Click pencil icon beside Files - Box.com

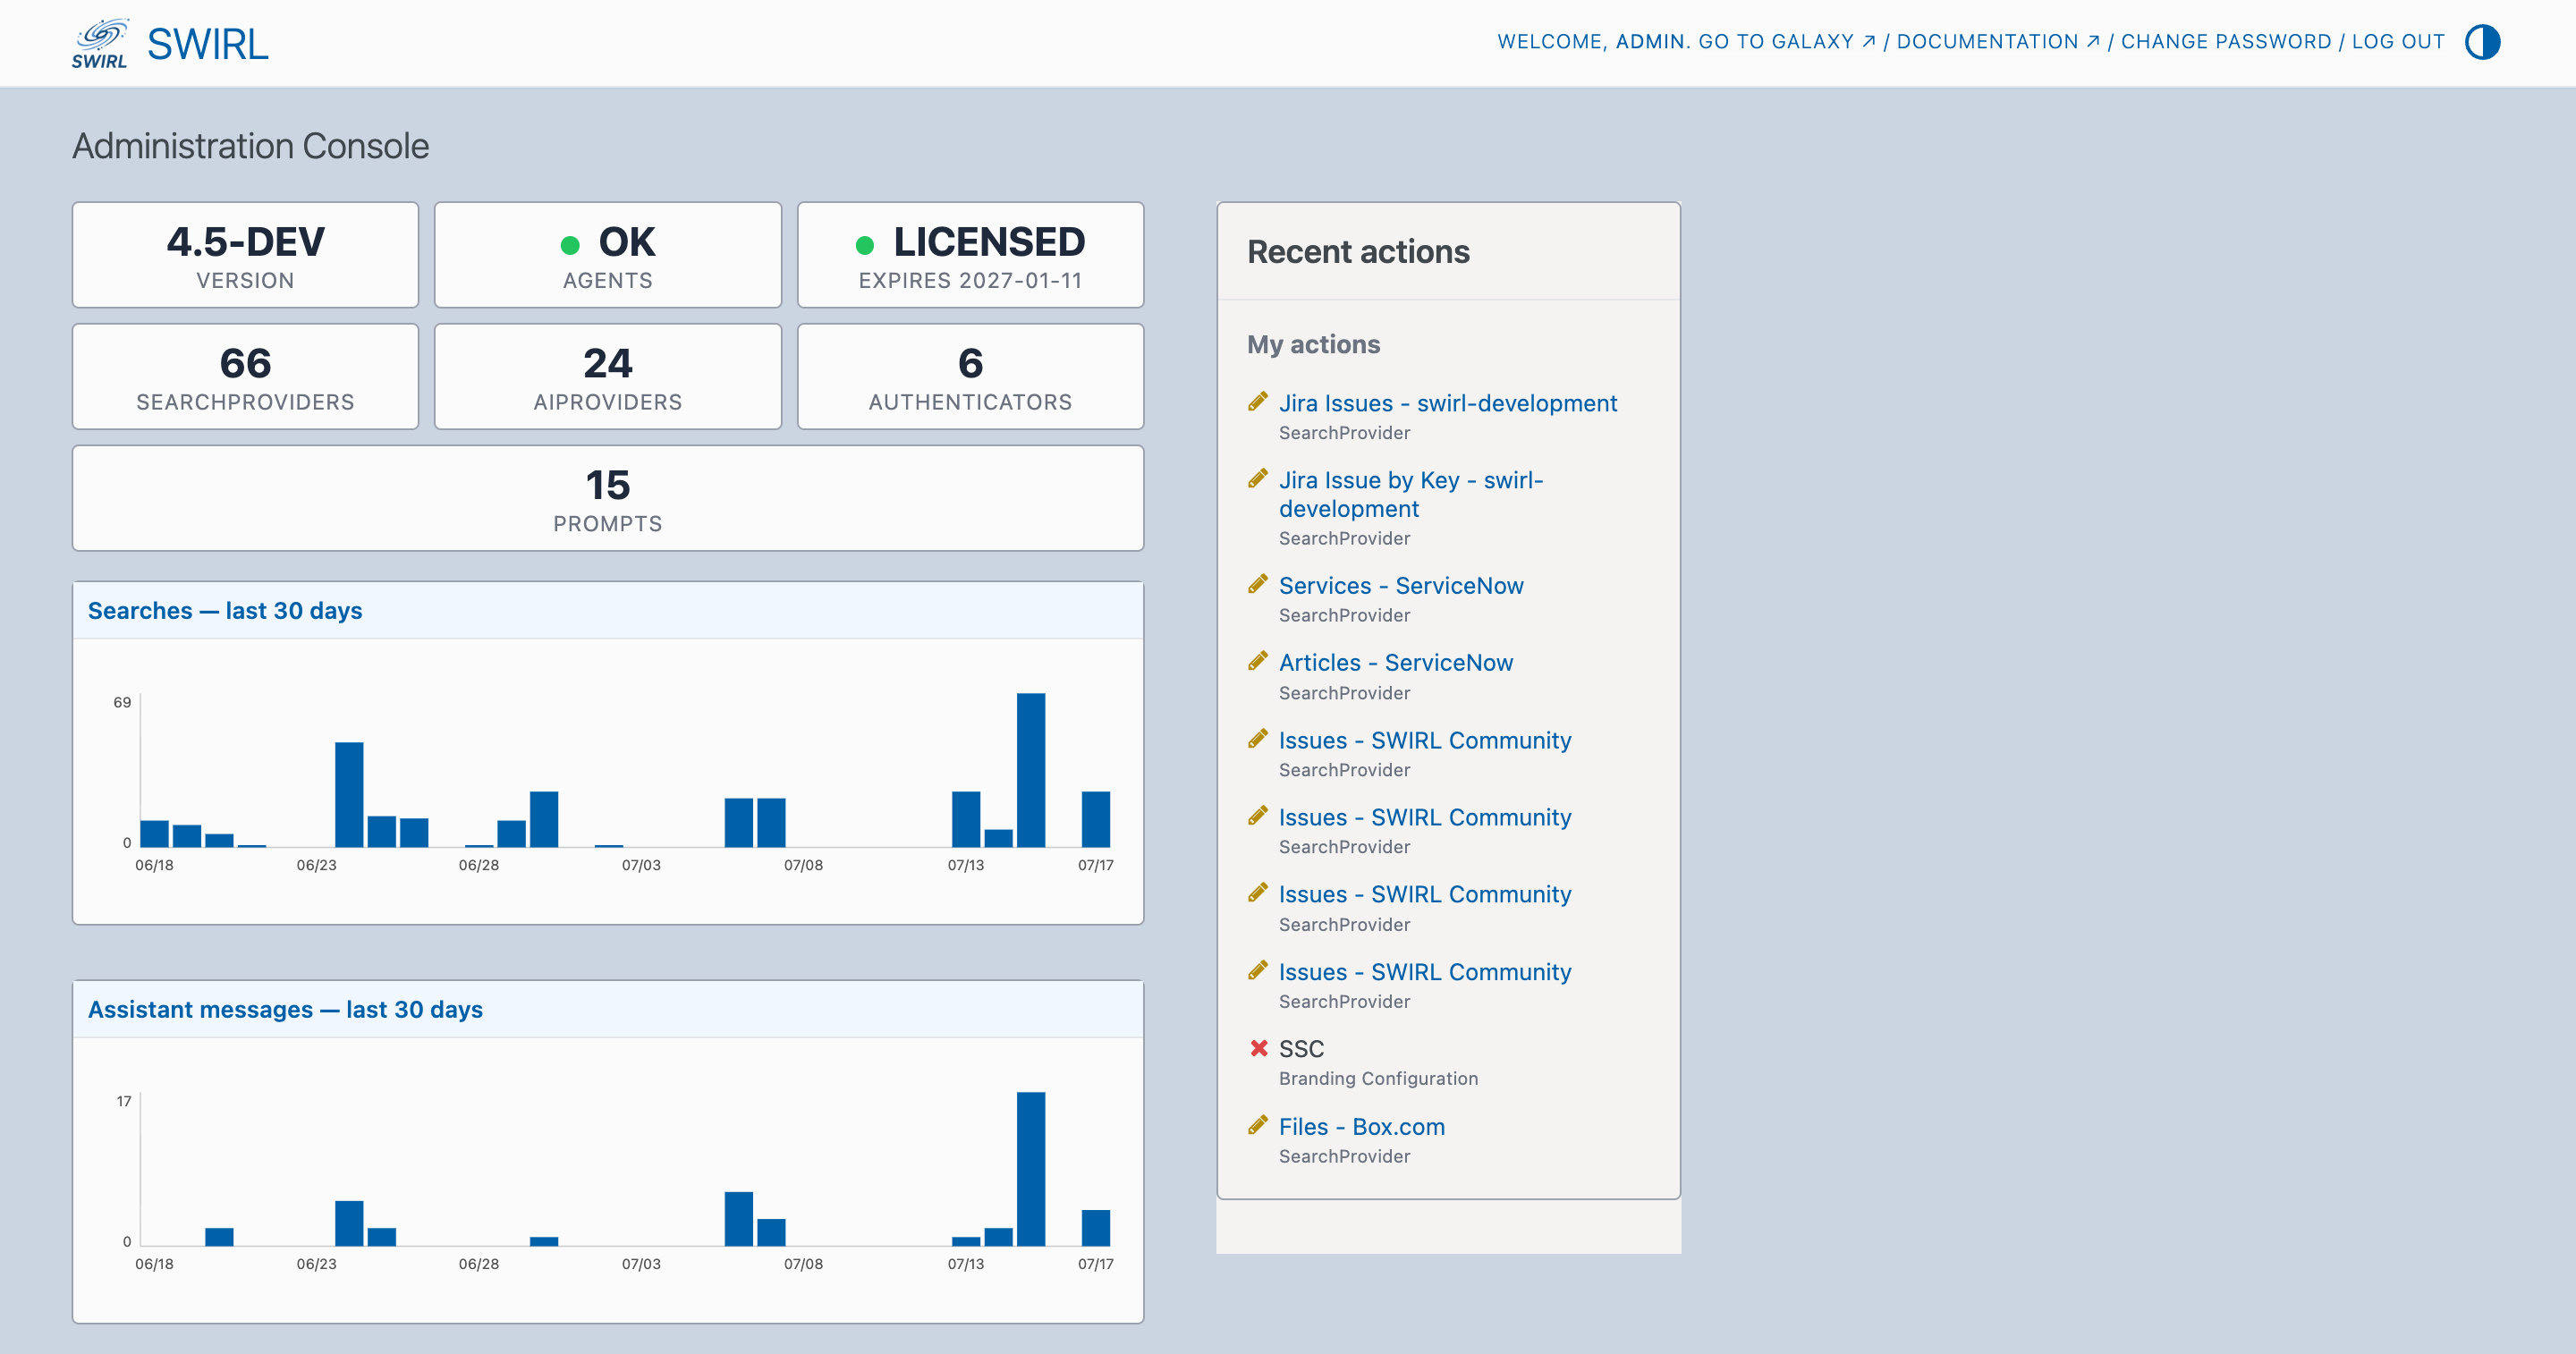click(x=1258, y=1125)
